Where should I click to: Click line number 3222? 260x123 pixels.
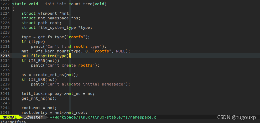click(5, 4)
